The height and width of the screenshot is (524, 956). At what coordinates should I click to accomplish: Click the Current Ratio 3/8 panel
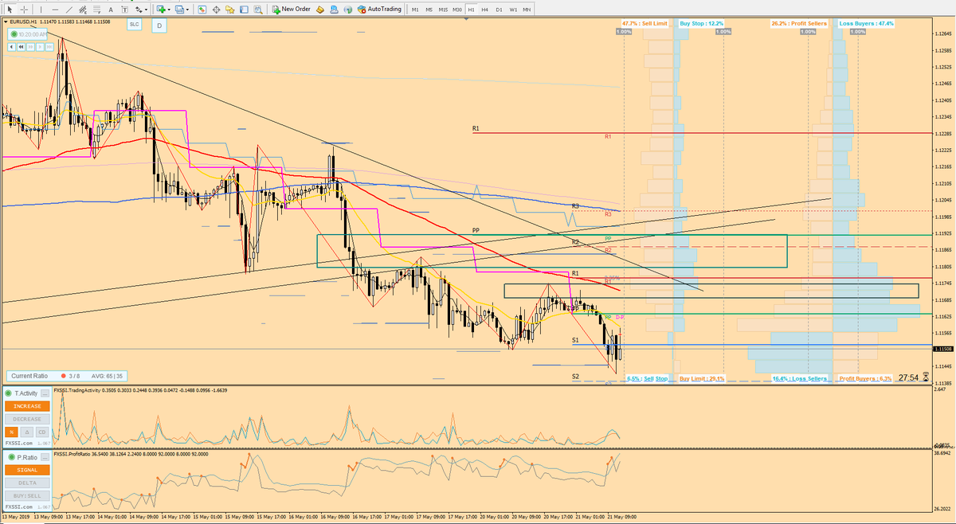pos(67,376)
